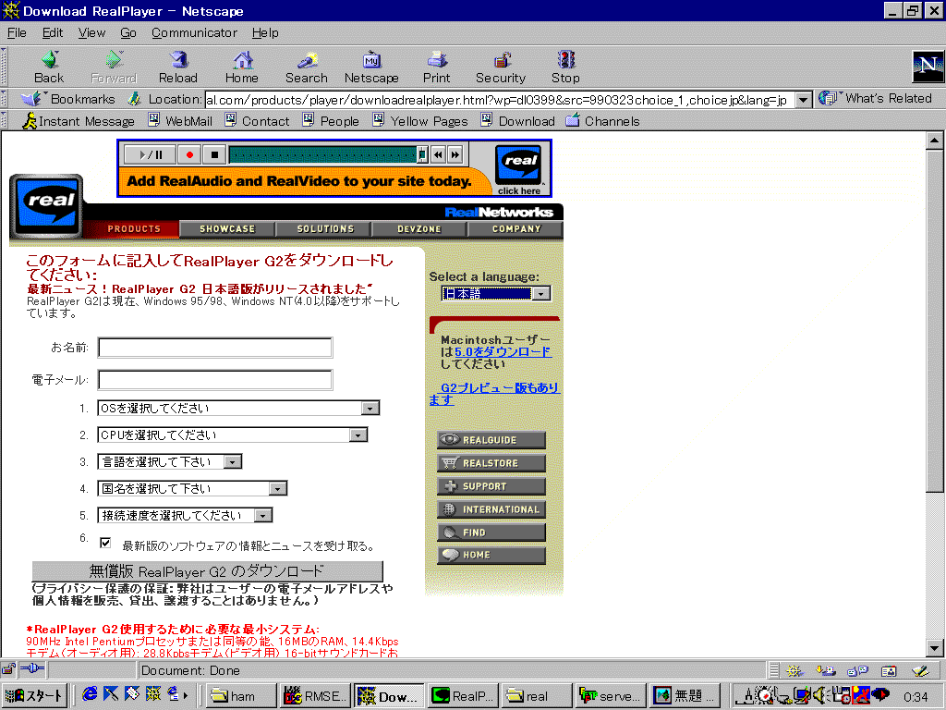The image size is (946, 710).
Task: Open People shortcut on personal toolbar
Action: pos(331,121)
